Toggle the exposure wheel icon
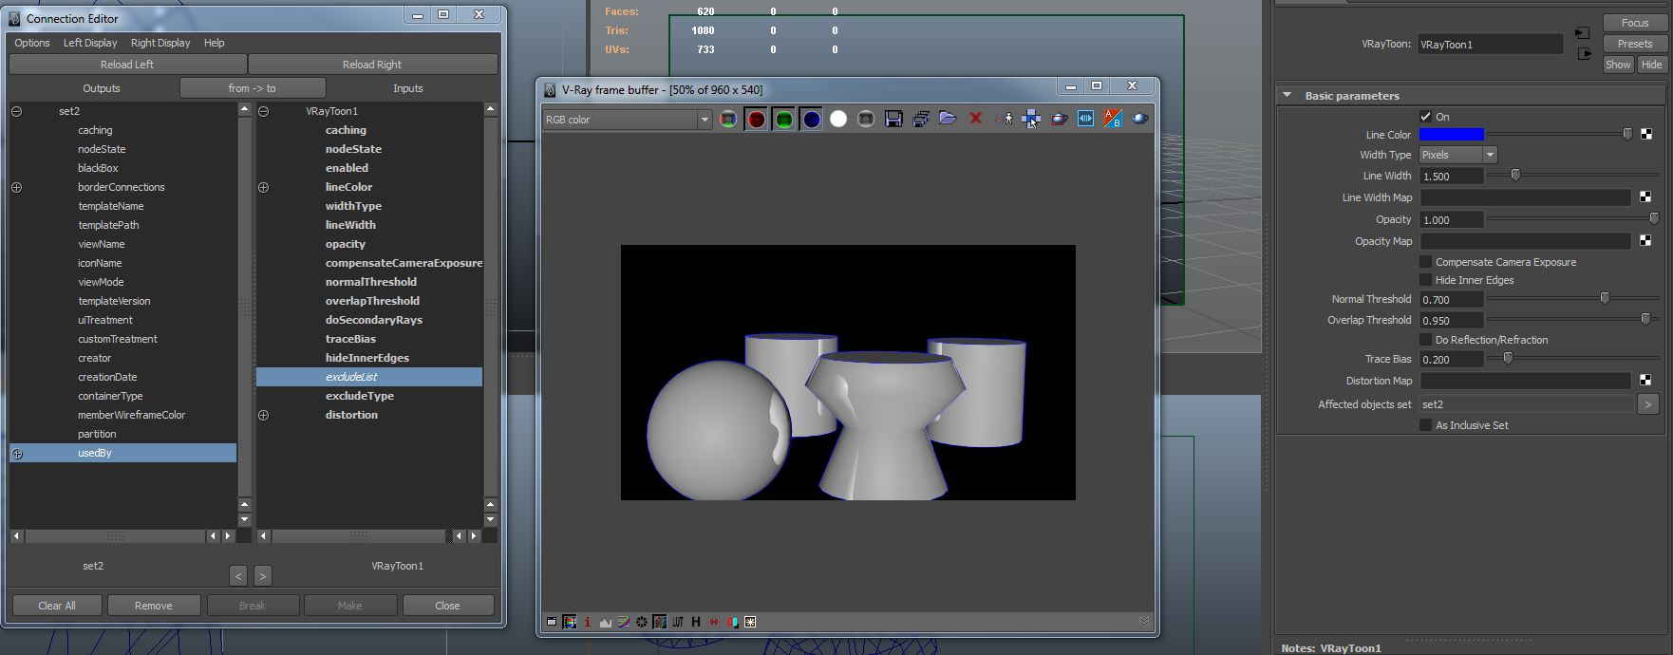Screen dimensions: 1673x655 (642, 622)
